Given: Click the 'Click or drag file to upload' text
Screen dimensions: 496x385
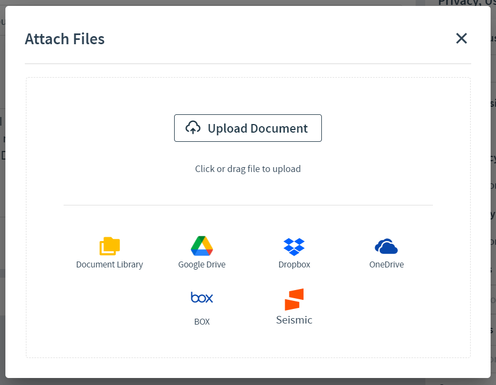Looking at the screenshot, I should pyautogui.click(x=247, y=169).
